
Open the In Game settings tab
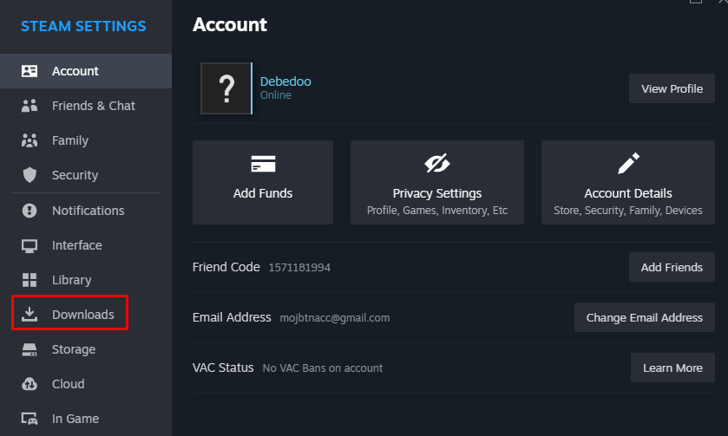[75, 419]
